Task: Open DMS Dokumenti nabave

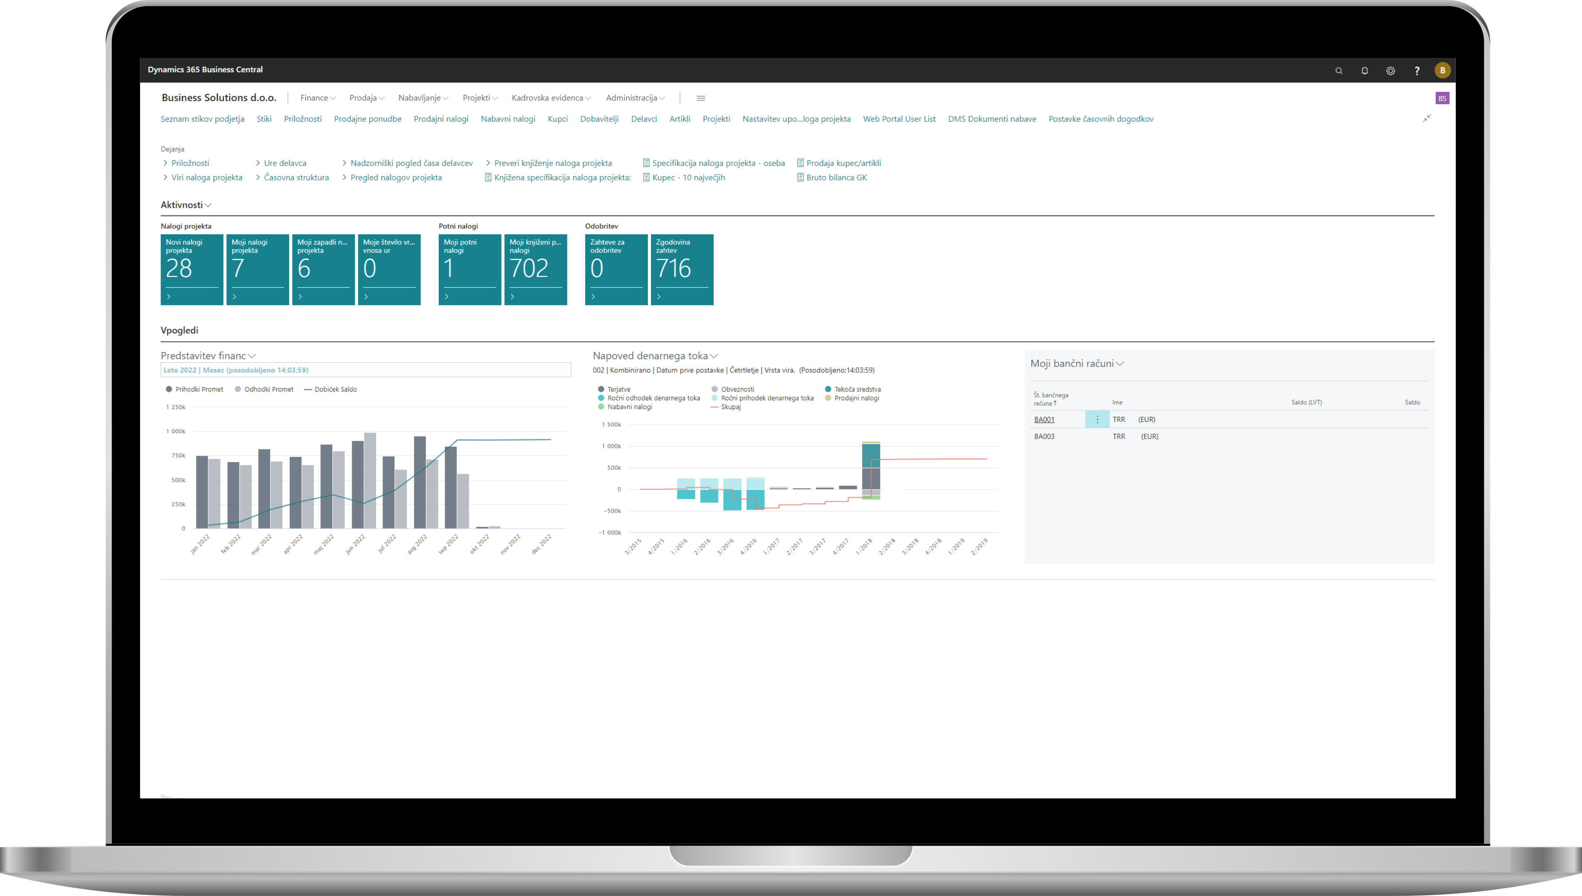Action: [x=992, y=119]
